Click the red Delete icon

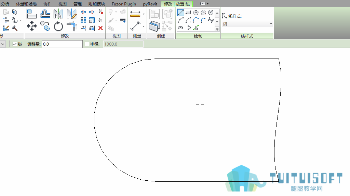[x=100, y=28]
